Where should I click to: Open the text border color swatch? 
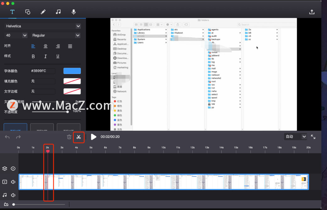click(72, 91)
